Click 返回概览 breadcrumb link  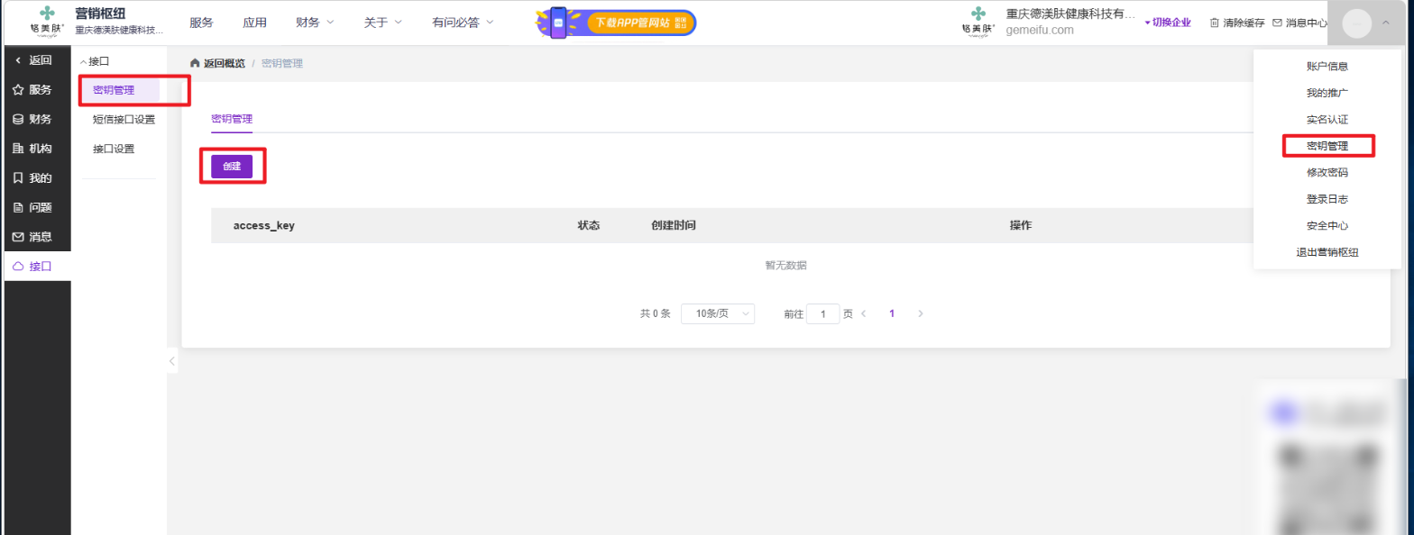pyautogui.click(x=225, y=63)
